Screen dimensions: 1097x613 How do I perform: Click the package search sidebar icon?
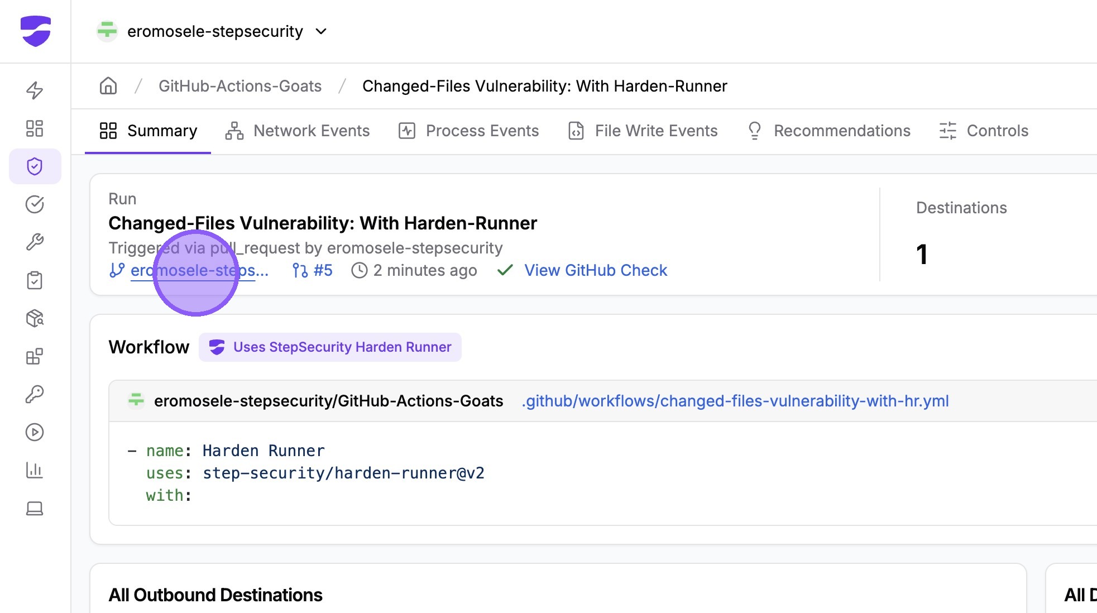coord(35,318)
